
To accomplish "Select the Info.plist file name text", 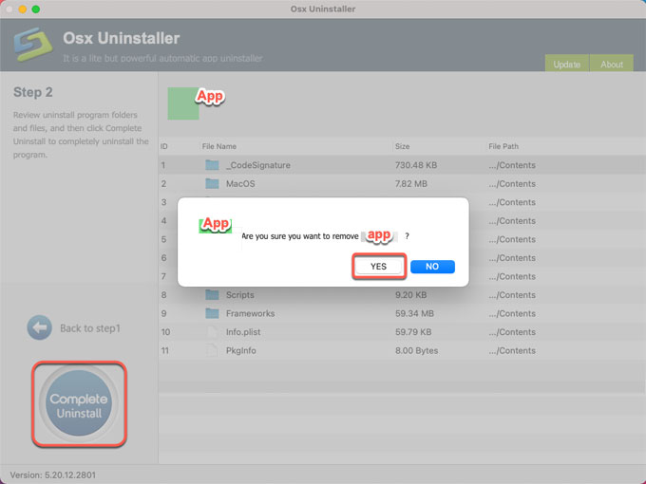I will tap(243, 332).
